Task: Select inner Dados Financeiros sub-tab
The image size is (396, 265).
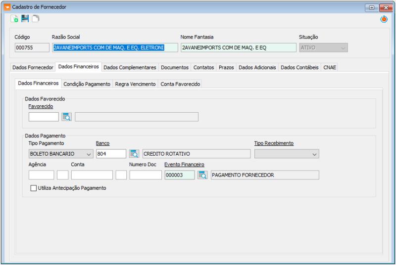Action: pos(38,84)
